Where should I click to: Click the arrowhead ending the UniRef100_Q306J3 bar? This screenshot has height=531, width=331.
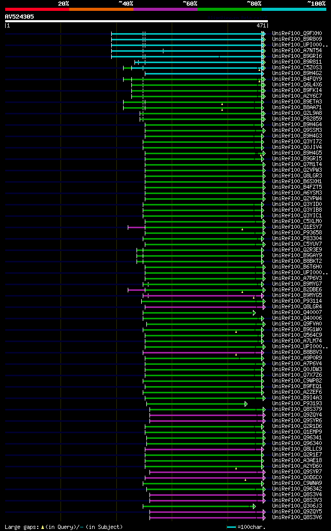click(x=254, y=506)
